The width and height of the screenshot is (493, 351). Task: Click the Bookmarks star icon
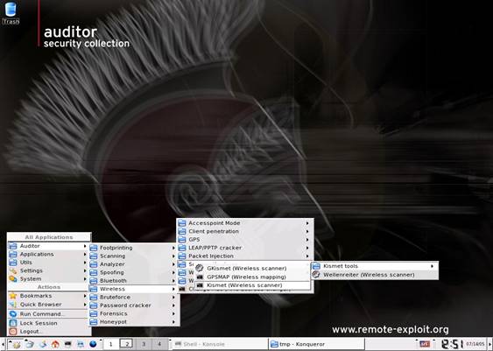(13, 296)
